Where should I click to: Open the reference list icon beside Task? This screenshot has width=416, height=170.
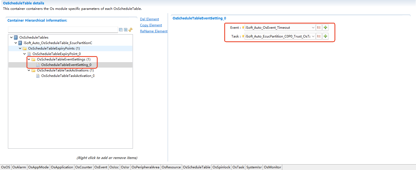319,36
